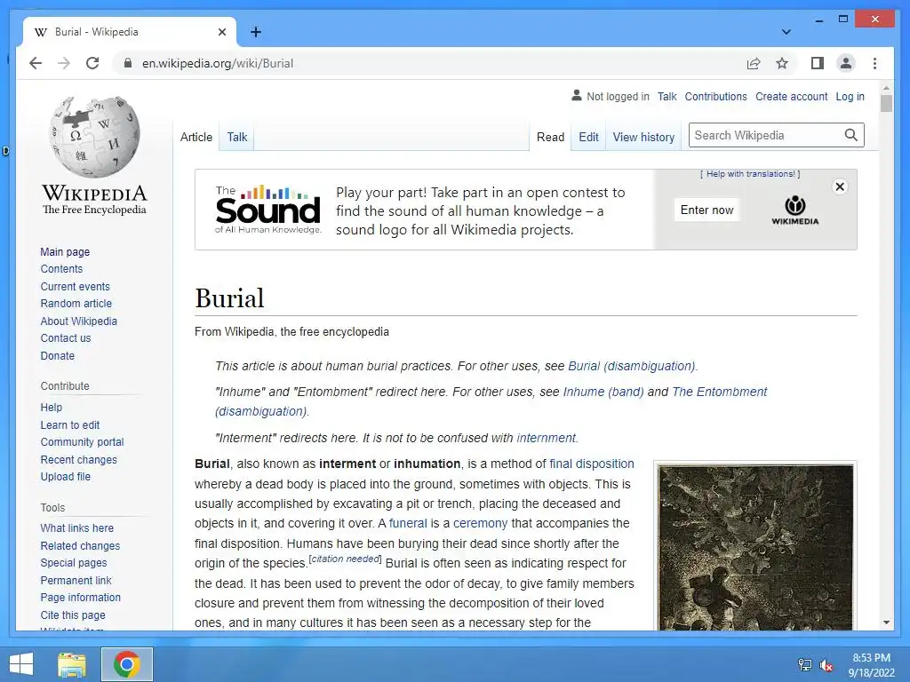Click Upload file link
The height and width of the screenshot is (682, 910).
click(65, 477)
